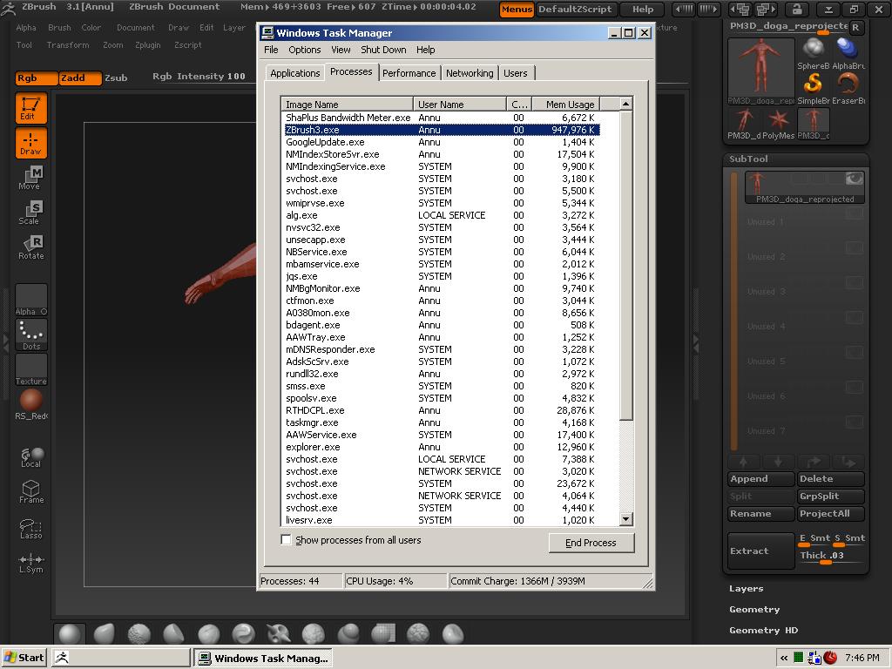
Task: Click the Append subtool button
Action: pyautogui.click(x=761, y=479)
